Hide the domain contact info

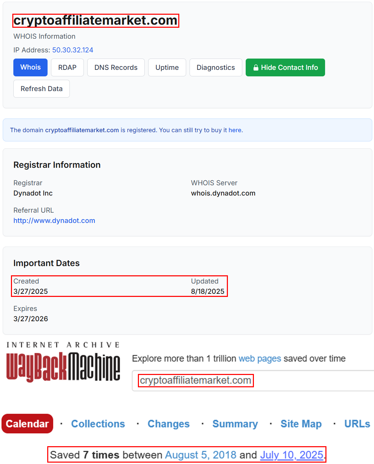click(x=285, y=67)
